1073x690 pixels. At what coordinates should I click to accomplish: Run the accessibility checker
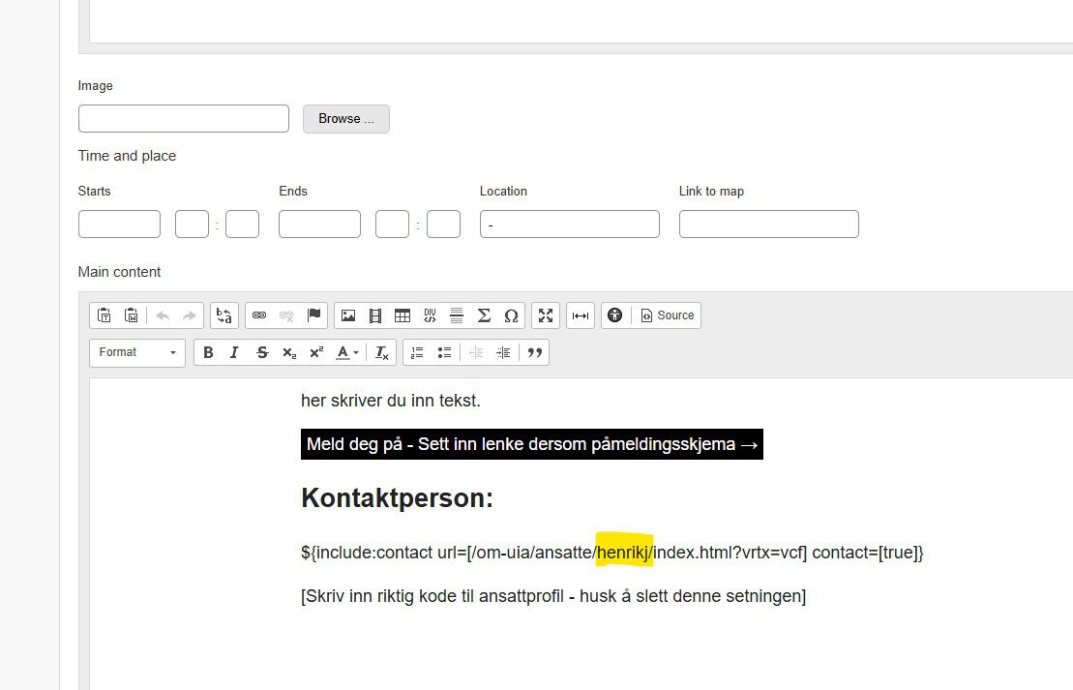(614, 315)
